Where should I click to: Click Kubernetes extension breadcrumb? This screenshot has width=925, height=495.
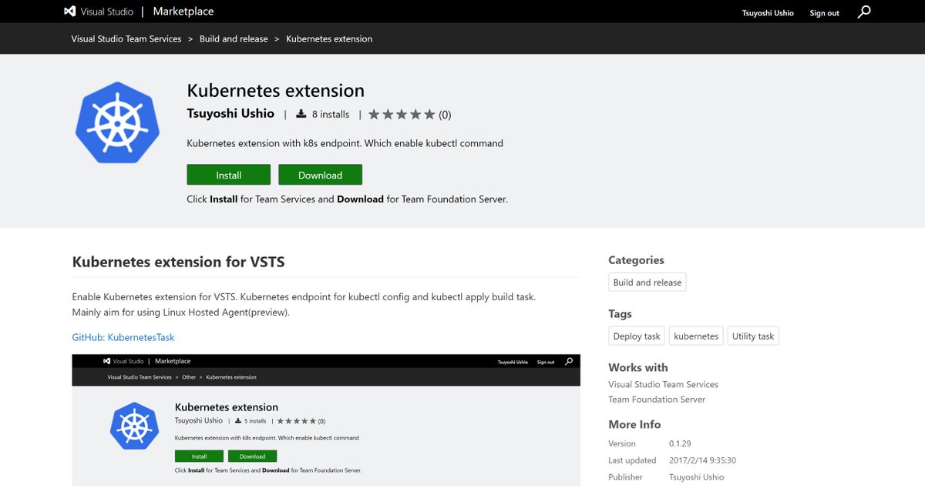pyautogui.click(x=329, y=38)
